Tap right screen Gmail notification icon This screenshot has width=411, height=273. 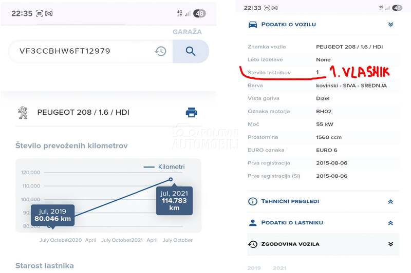274,8
